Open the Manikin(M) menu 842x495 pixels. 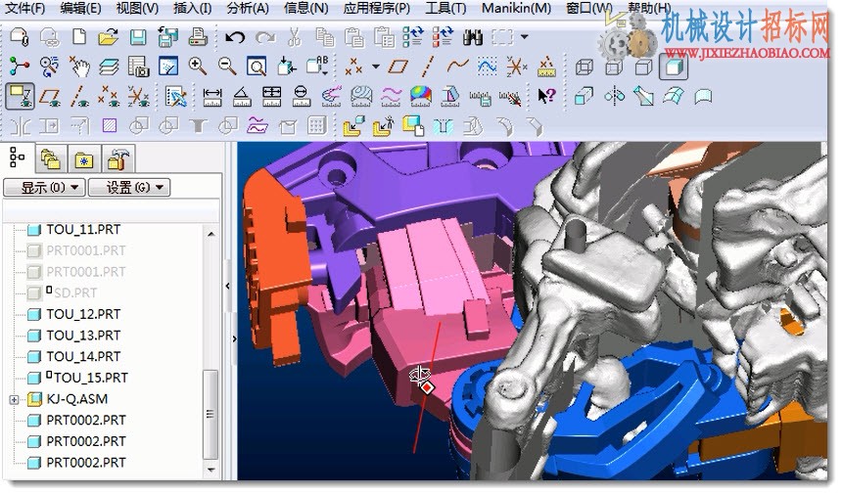point(516,8)
